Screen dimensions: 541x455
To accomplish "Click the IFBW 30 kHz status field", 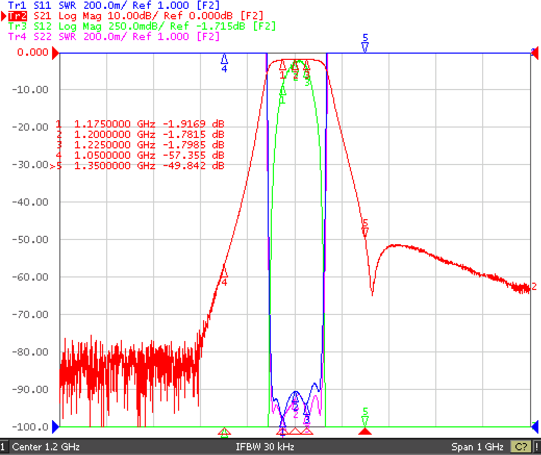I will pyautogui.click(x=265, y=447).
